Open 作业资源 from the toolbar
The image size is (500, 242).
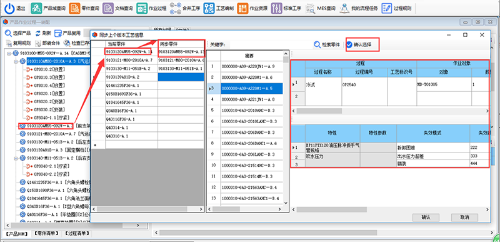pos(252,8)
